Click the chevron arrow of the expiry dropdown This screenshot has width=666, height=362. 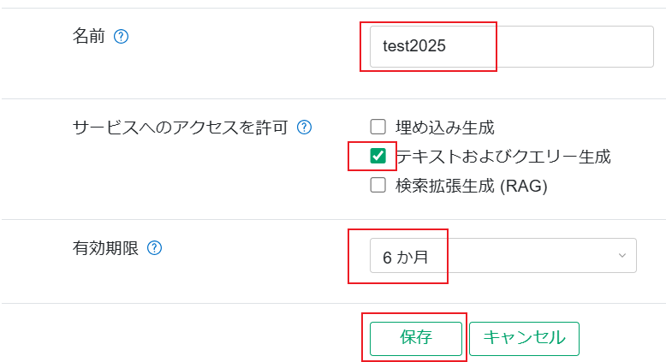pos(621,255)
